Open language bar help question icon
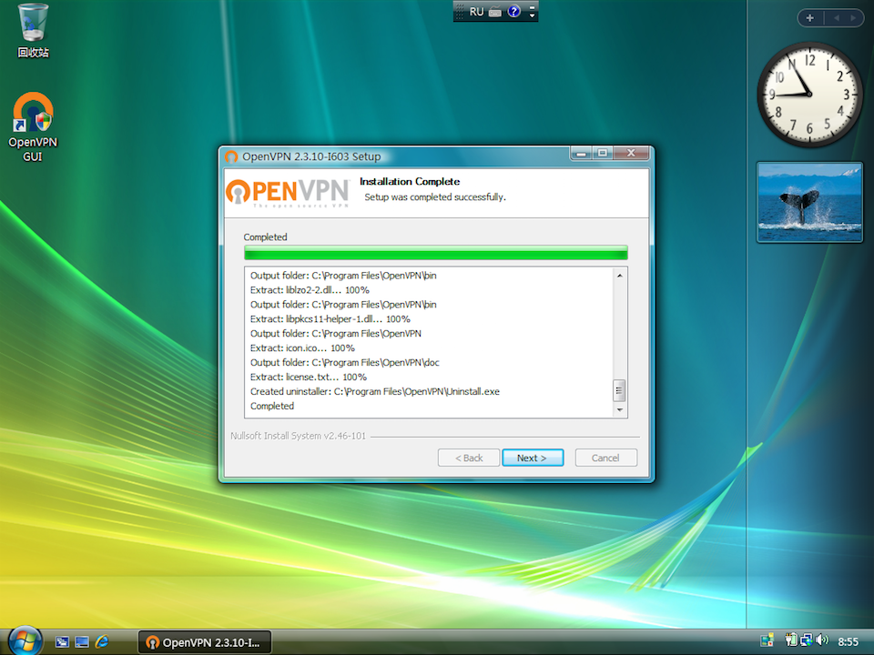Image resolution: width=874 pixels, height=655 pixels. click(513, 11)
